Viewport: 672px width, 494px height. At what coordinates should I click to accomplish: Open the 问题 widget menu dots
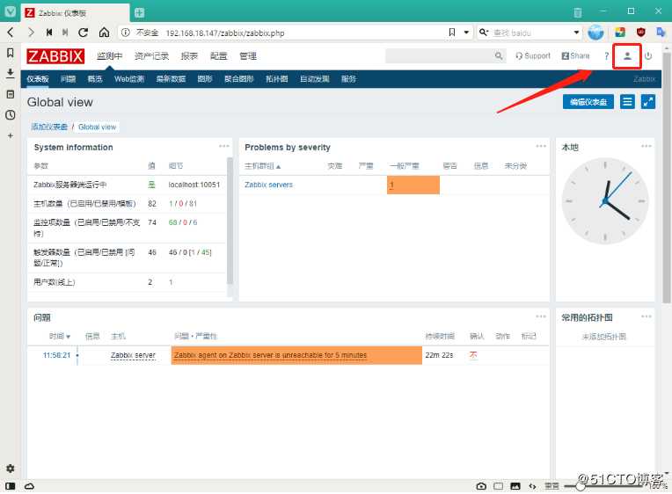click(541, 316)
